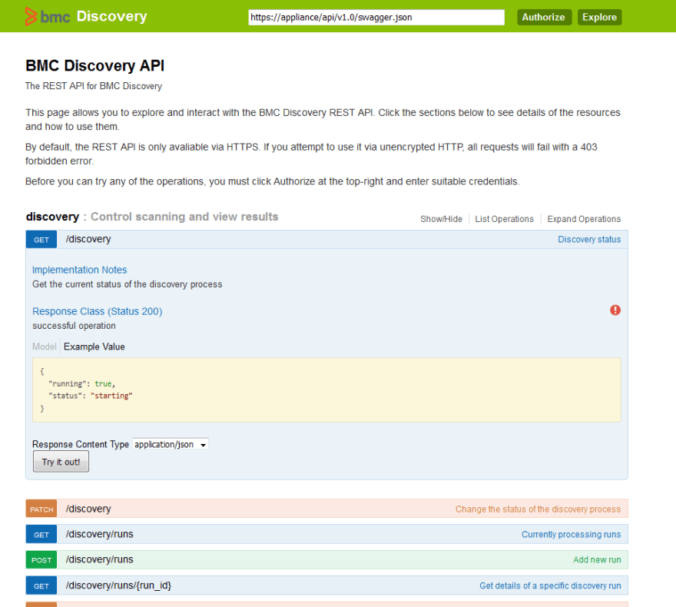Click Change the status of the discovery process
The width and height of the screenshot is (676, 607).
point(538,509)
